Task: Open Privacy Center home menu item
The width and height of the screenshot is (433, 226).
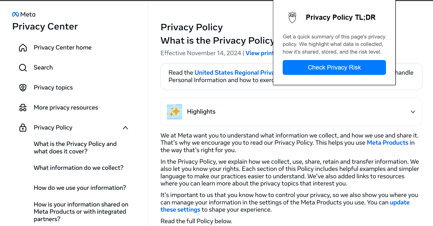Action: click(62, 48)
